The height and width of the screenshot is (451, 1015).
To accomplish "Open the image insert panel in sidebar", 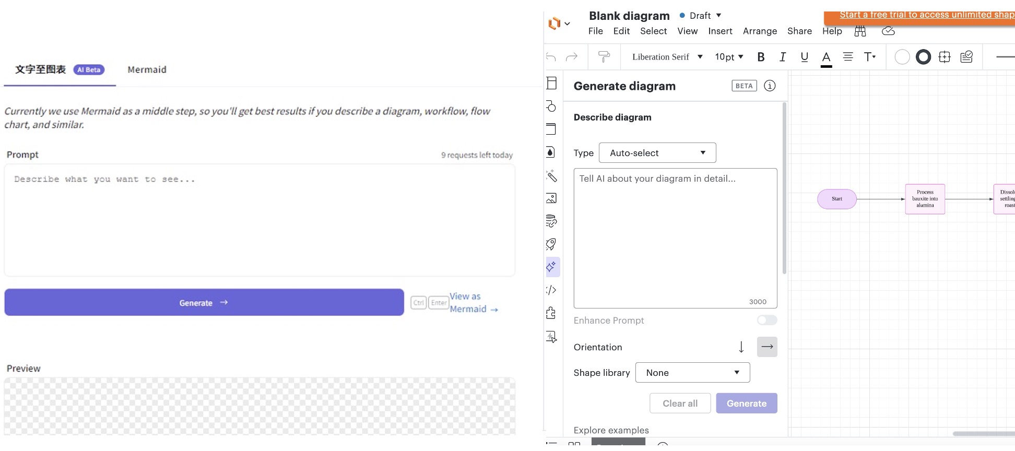I will click(x=551, y=198).
